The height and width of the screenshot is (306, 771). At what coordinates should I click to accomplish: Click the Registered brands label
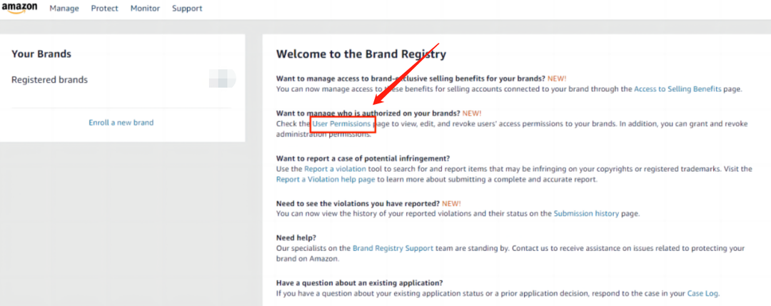[50, 80]
